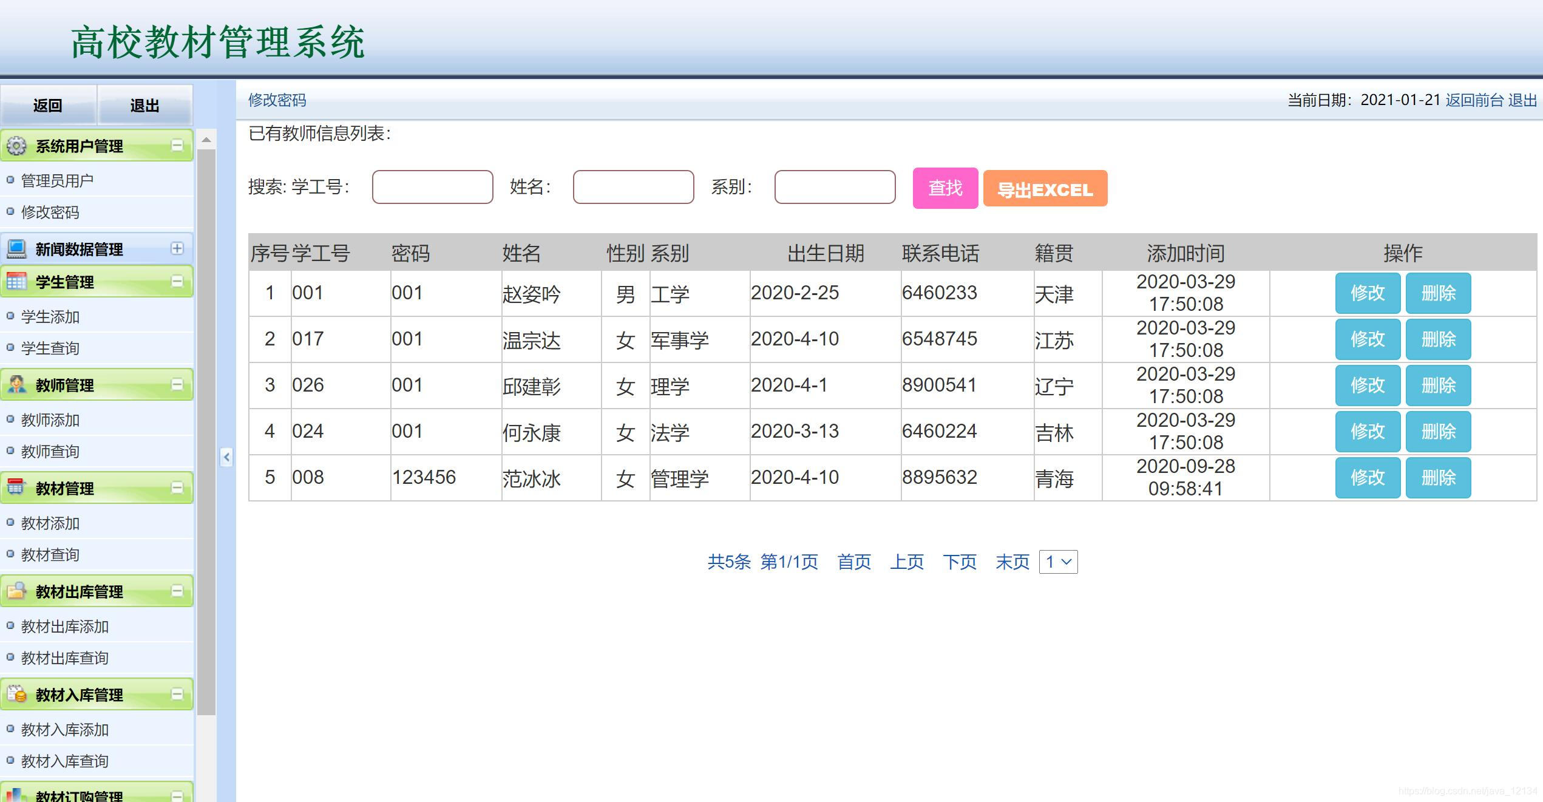This screenshot has height=802, width=1543.
Task: Click the monitor icon beside 新闻数据管理
Action: point(16,249)
